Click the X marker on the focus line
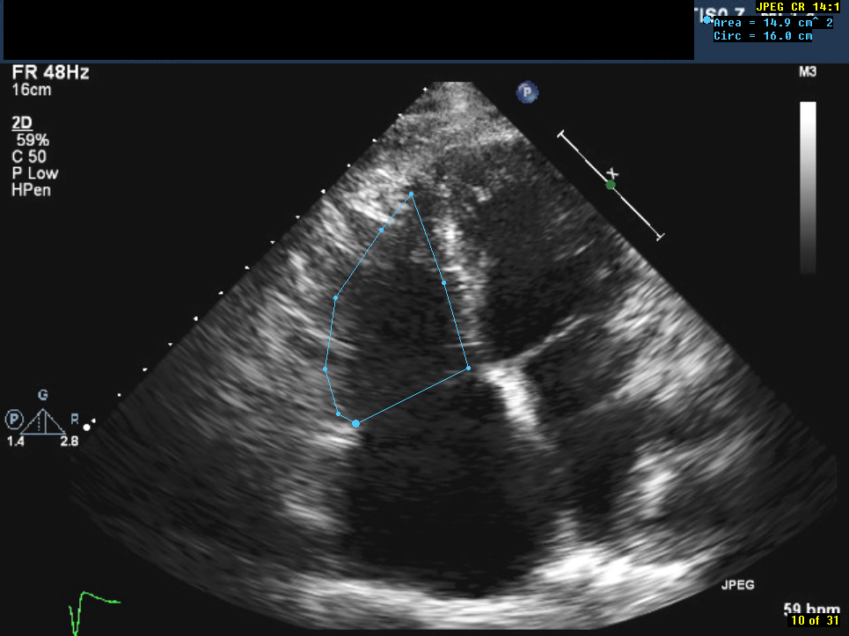 (613, 173)
